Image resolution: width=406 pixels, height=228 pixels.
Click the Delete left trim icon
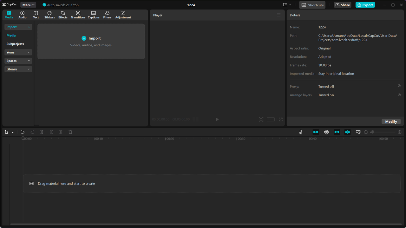point(51,132)
